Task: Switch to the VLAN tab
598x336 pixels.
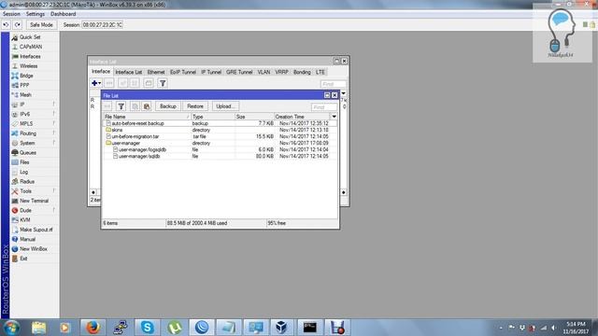Action: pyautogui.click(x=263, y=72)
